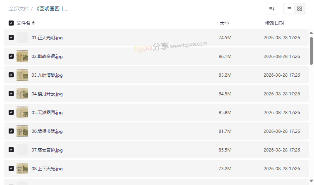
Task: Click the 06.碧桐书院.jpg thumbnail
Action: pyautogui.click(x=22, y=131)
